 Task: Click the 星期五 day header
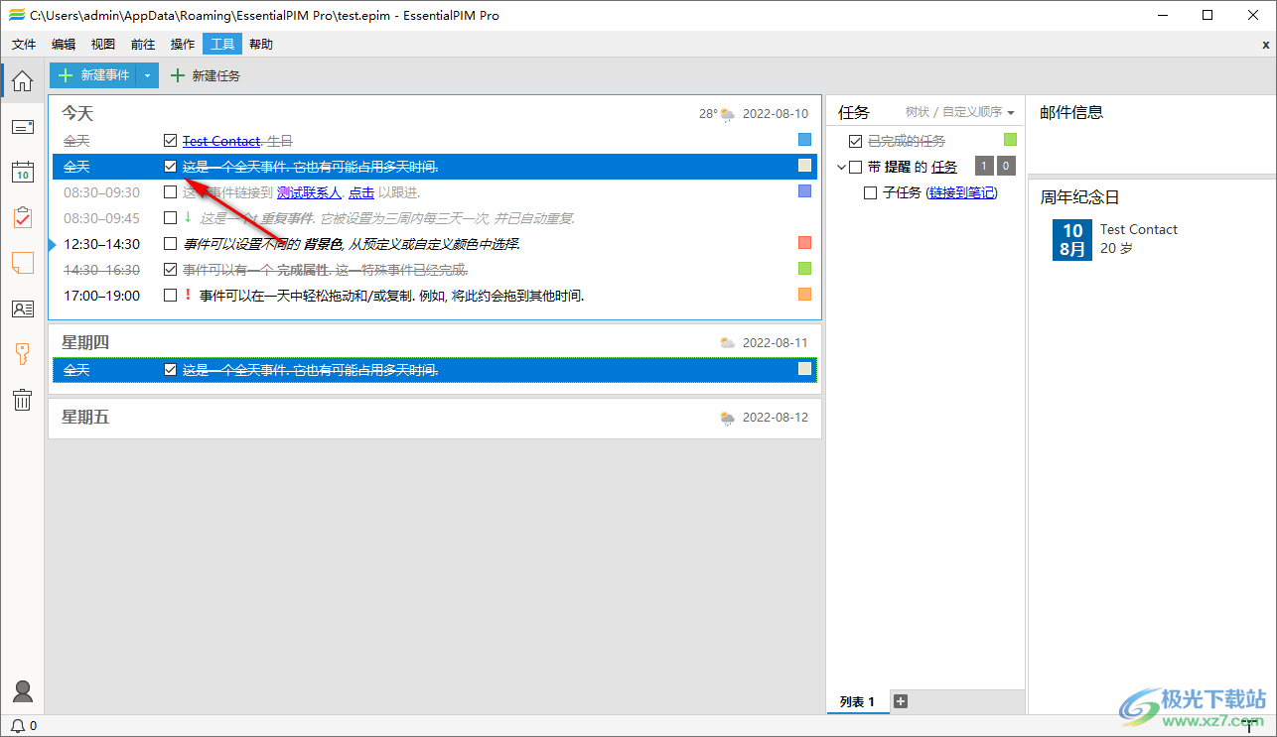tap(85, 418)
